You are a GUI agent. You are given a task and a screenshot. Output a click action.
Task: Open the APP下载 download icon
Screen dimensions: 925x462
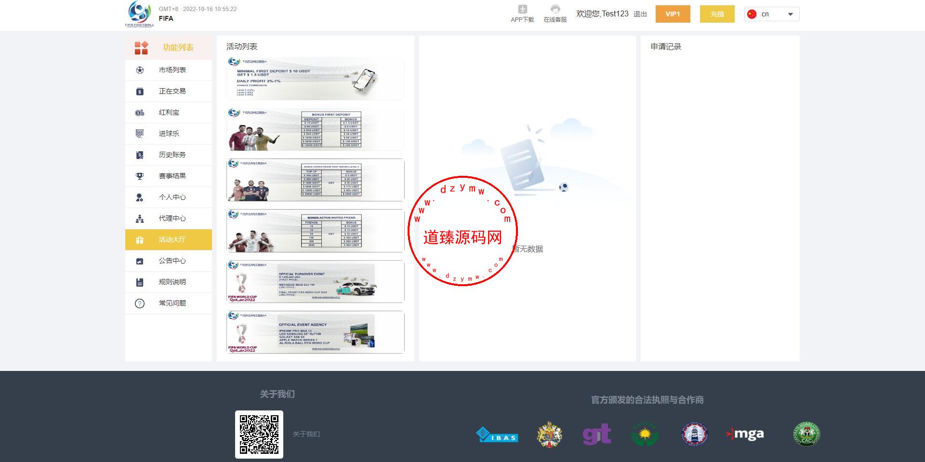(522, 9)
